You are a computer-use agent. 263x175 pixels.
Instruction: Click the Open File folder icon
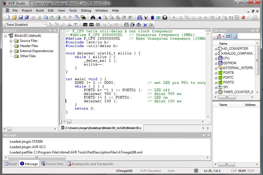[14, 18]
